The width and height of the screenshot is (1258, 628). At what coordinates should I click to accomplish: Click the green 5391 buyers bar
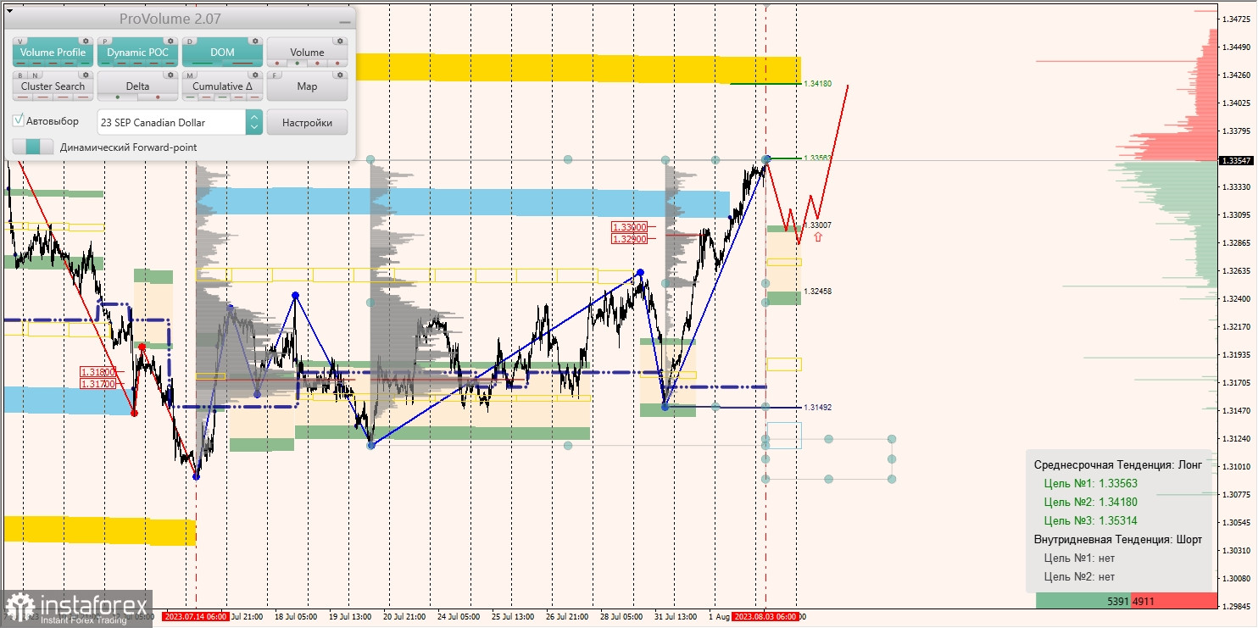pyautogui.click(x=1083, y=601)
